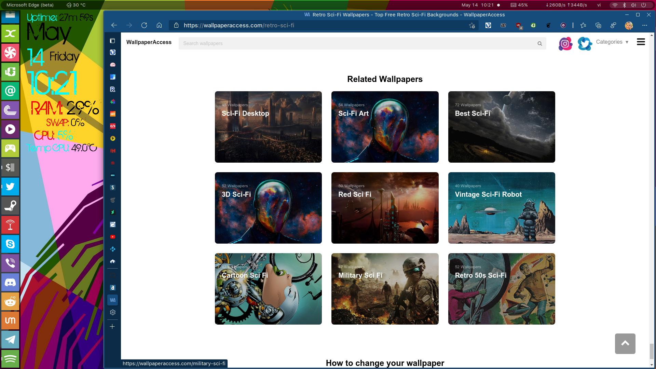656x369 pixels.
Task: Open Edge Settings and more menu
Action: (x=645, y=25)
